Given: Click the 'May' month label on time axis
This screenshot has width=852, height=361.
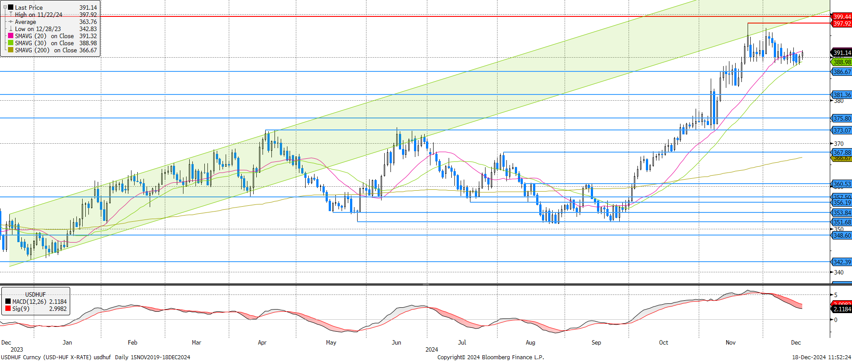Looking at the screenshot, I should [x=331, y=342].
